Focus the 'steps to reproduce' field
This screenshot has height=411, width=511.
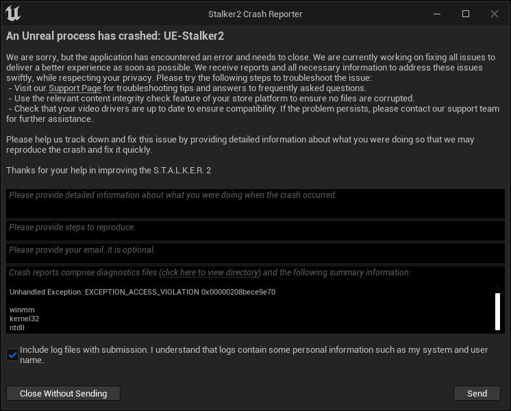[x=255, y=231]
